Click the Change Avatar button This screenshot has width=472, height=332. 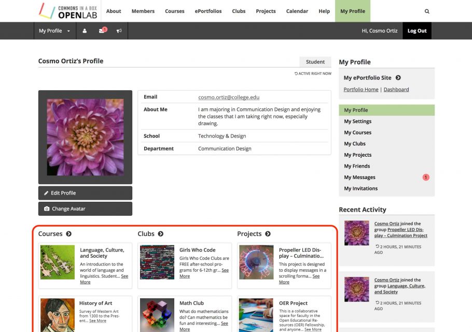coord(85,209)
